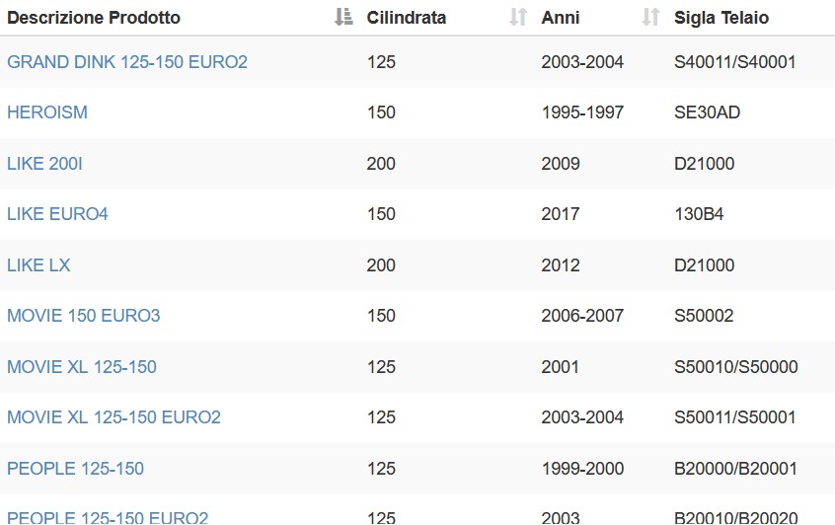This screenshot has height=525, width=835.
Task: Click the MOVIE XL 125-150 link
Action: 82,367
